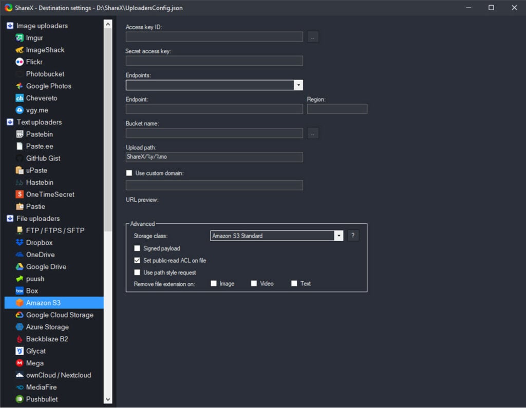Image resolution: width=526 pixels, height=408 pixels.
Task: Select the Mega icon
Action: click(x=20, y=363)
